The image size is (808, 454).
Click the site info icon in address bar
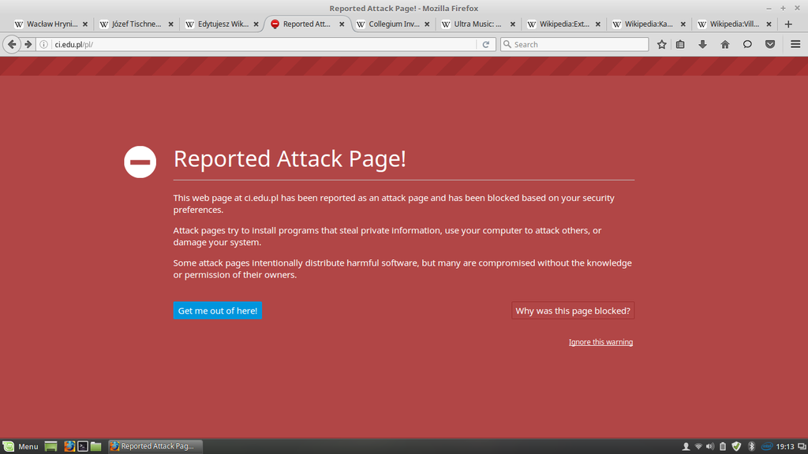click(x=44, y=44)
